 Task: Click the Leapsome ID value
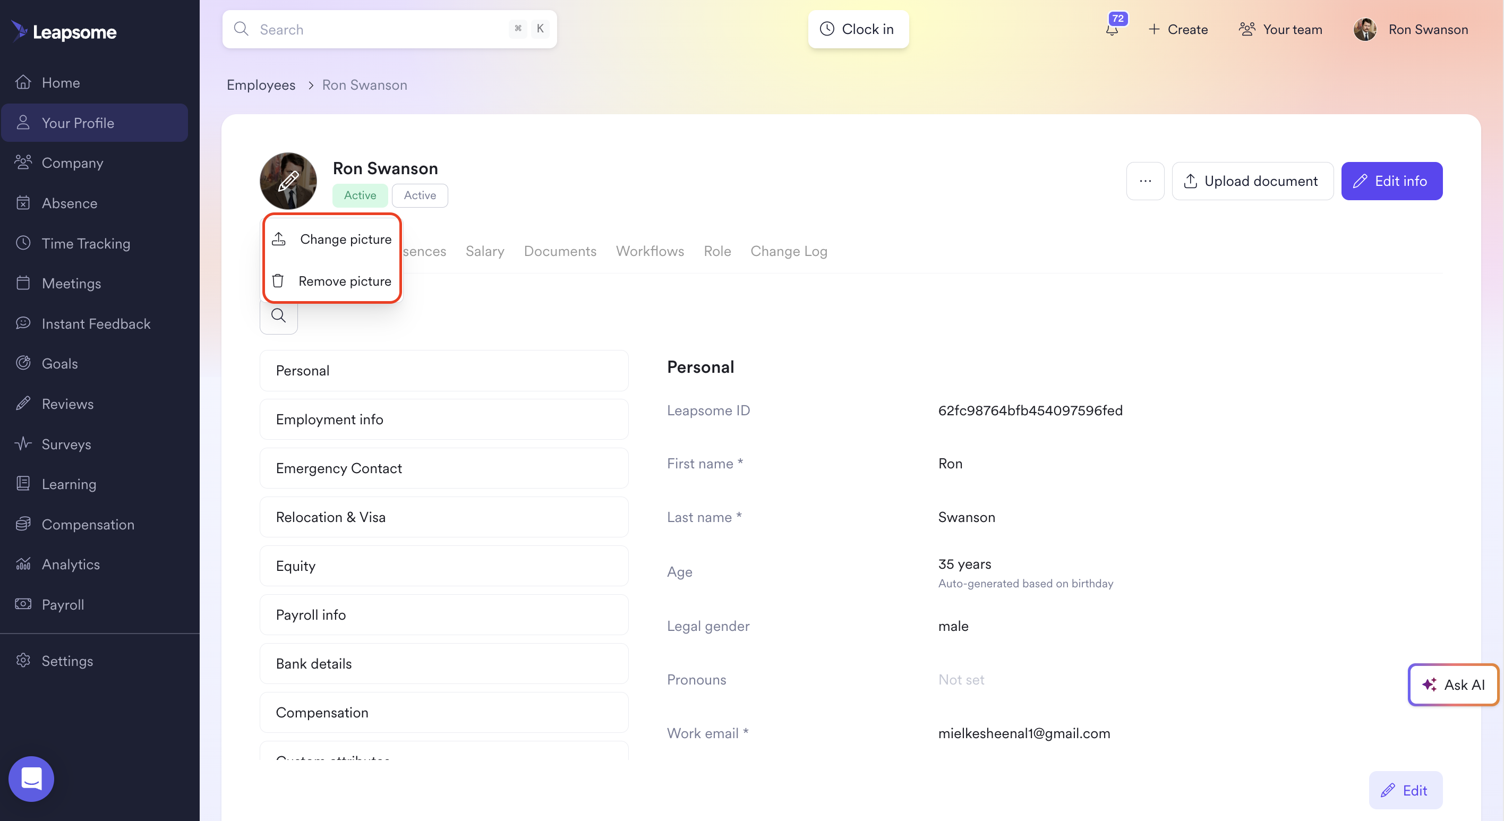[1030, 410]
